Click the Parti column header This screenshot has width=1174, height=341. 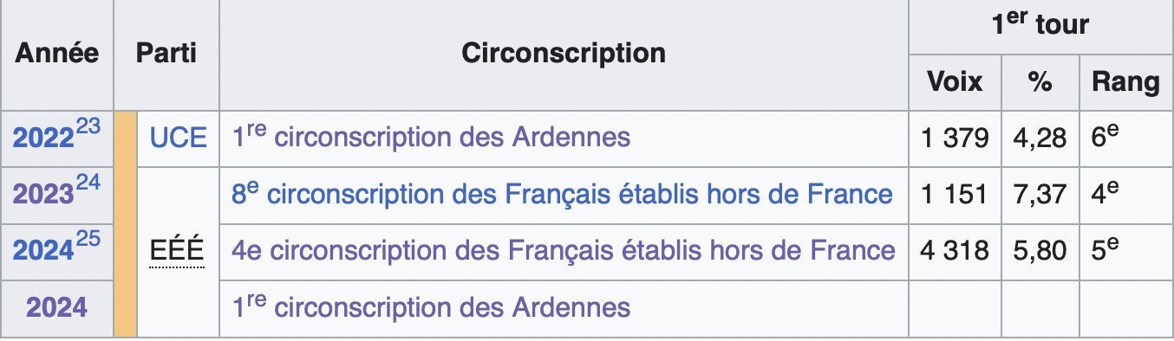pyautogui.click(x=166, y=54)
